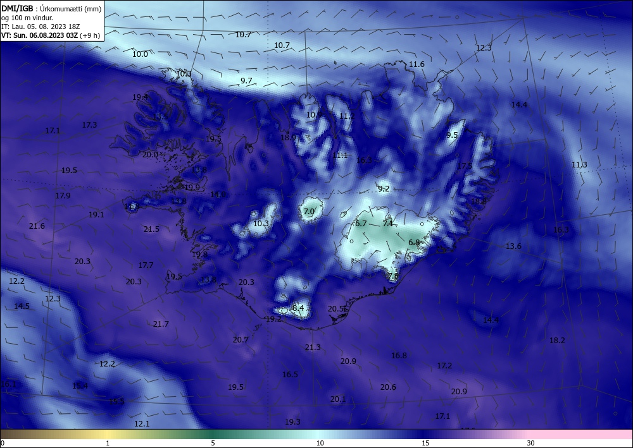
Task: Click the value 19.1 on the map
Action: 96,215
